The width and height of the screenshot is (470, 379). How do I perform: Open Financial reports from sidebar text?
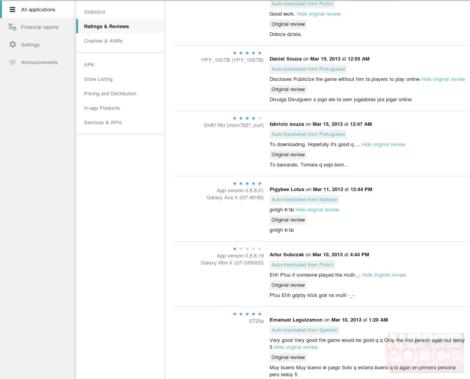(x=40, y=27)
